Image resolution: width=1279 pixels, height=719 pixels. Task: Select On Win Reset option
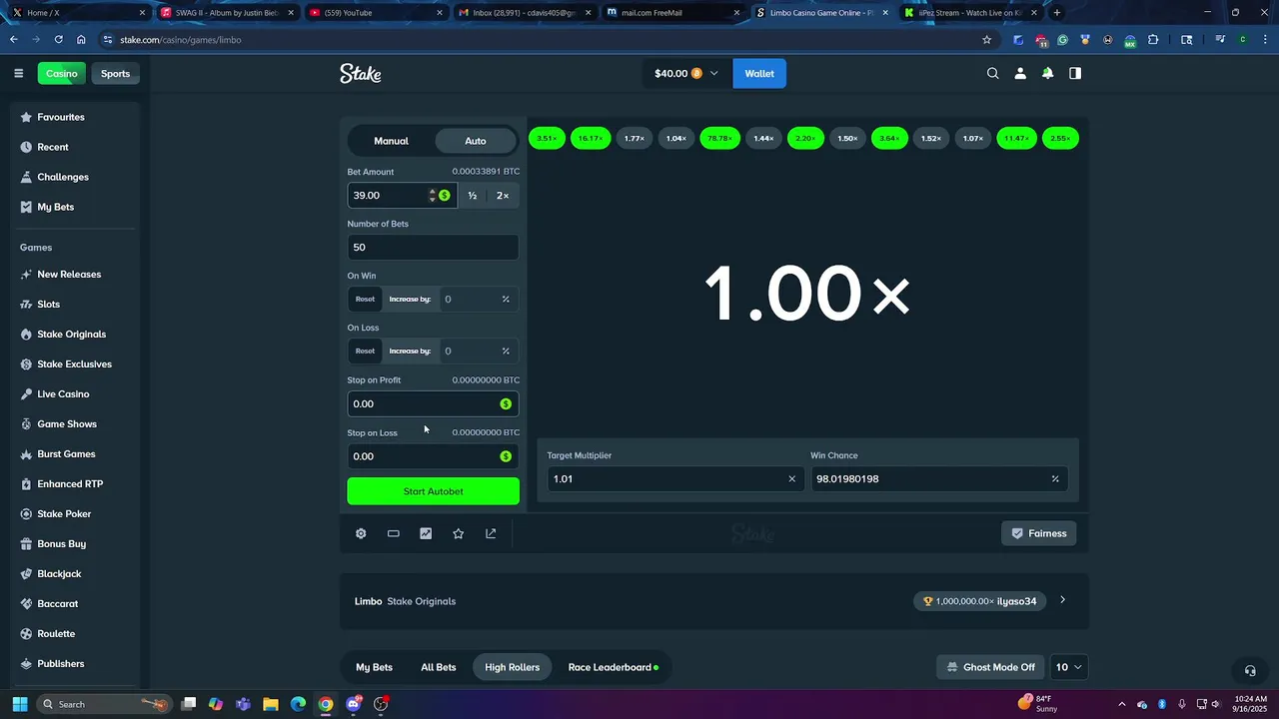click(365, 299)
